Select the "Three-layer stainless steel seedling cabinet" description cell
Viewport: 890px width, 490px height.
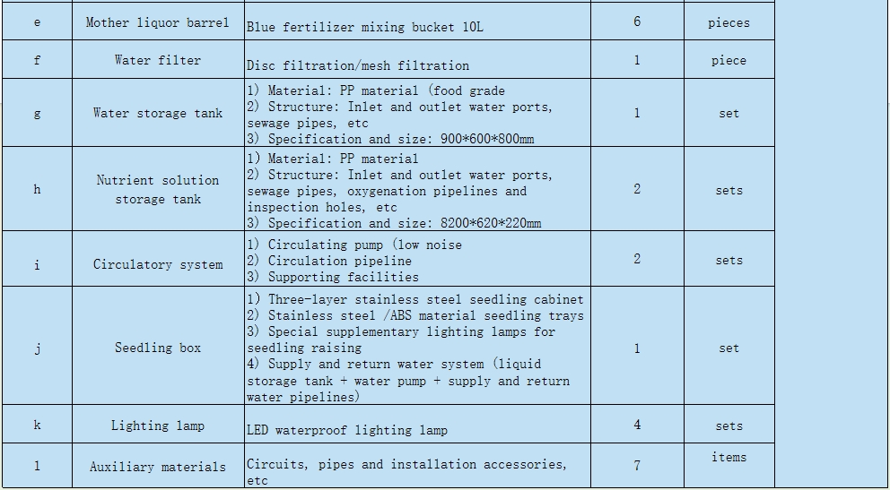coord(417,348)
